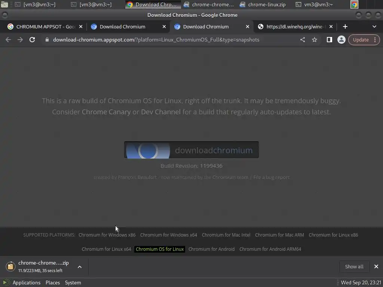383x287 pixels.
Task: Expand the tab search chevron
Action: pos(374,27)
